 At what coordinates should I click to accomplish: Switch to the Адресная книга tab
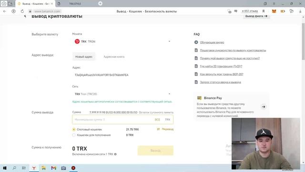(x=114, y=57)
